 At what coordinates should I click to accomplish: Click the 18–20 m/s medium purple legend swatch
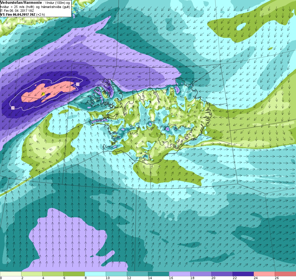click(201, 274)
